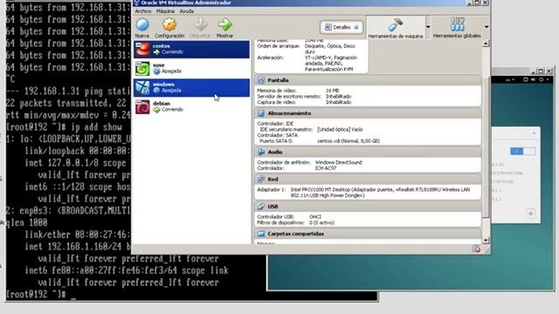Screen dimensions: 559x314
Task: Click '16 MB' video memory value
Action: 332,91
